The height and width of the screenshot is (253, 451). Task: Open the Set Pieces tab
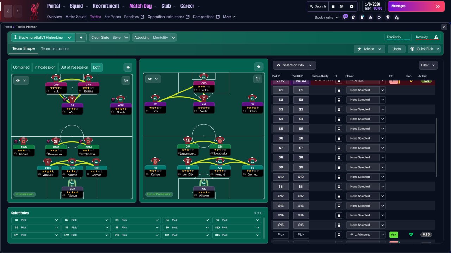(113, 17)
